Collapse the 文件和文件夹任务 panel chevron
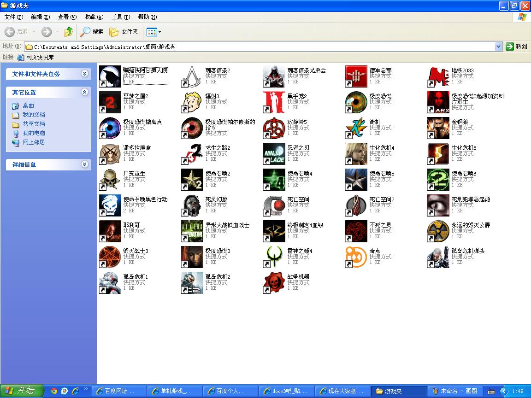Screen dimensions: 531x398 coord(85,73)
